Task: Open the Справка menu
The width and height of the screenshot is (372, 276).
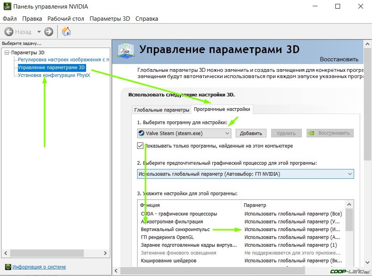Action: click(146, 18)
